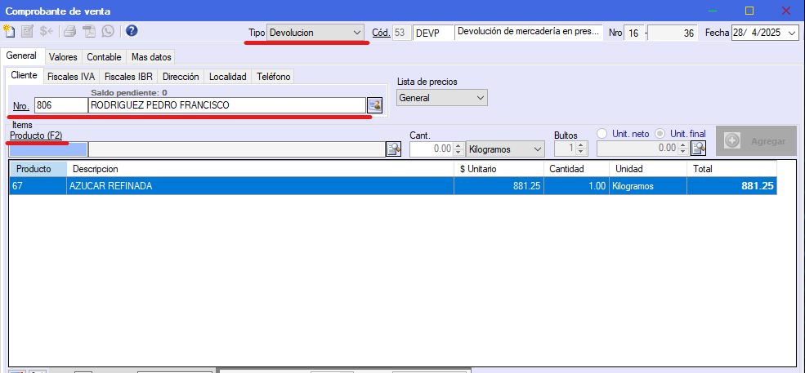805x373 pixels.
Task: Click the Nro field containing 16
Action: coord(634,33)
